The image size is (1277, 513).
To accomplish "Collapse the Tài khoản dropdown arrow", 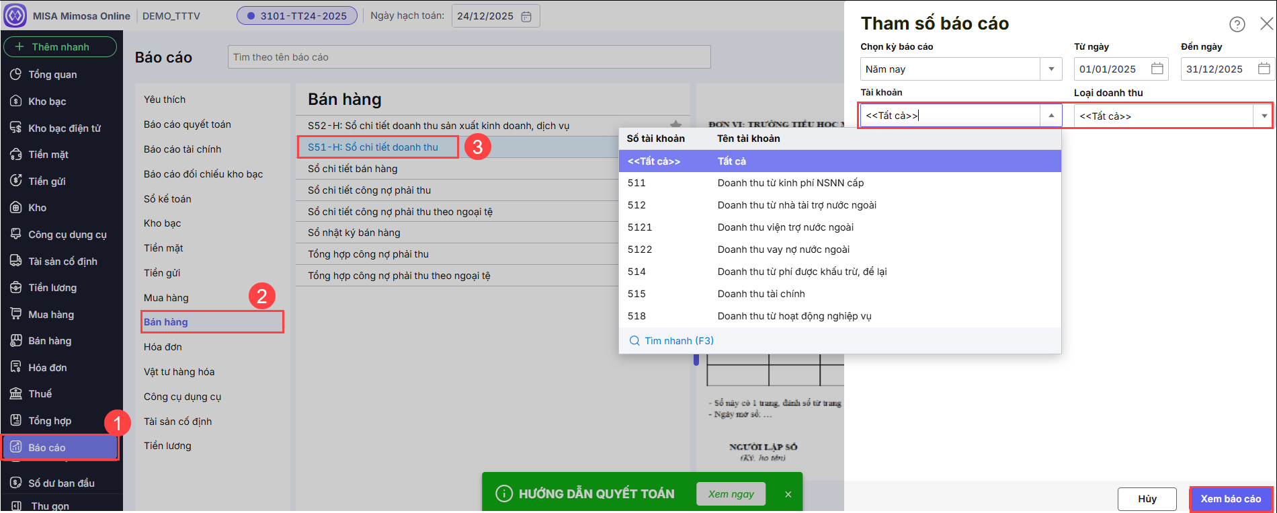I will [1051, 116].
